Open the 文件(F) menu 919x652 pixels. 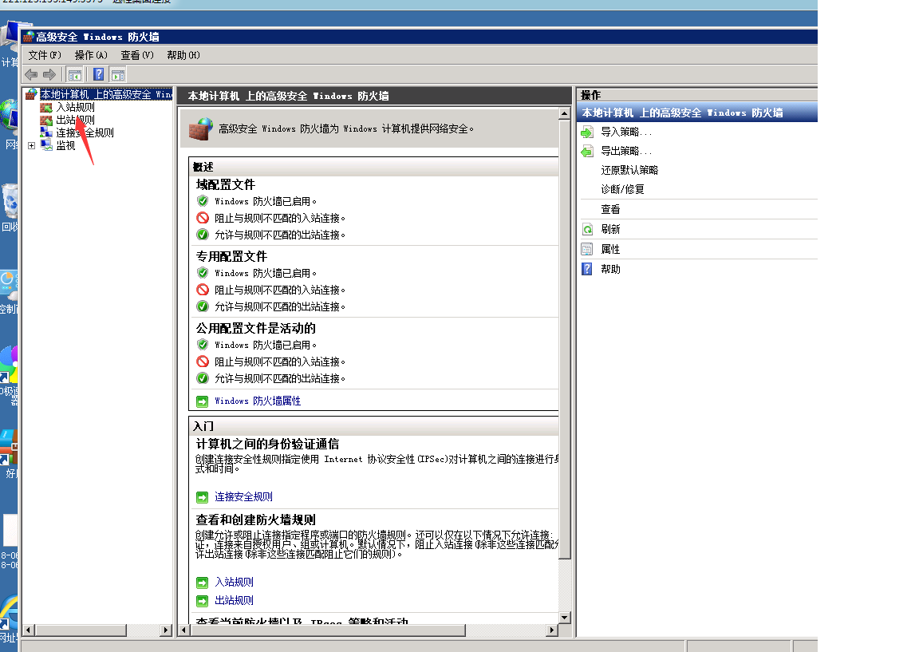[45, 55]
